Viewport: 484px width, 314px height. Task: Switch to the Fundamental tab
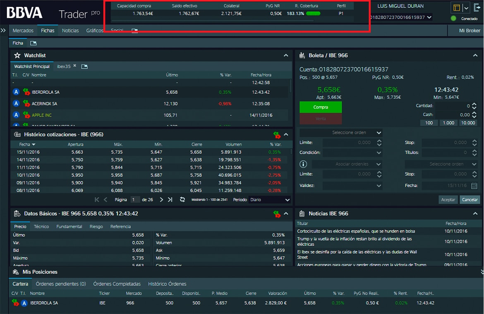coord(69,226)
